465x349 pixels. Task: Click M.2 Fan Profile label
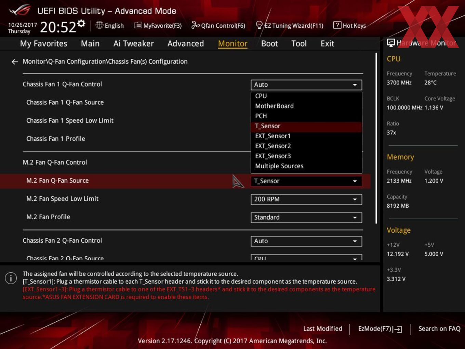(x=48, y=217)
